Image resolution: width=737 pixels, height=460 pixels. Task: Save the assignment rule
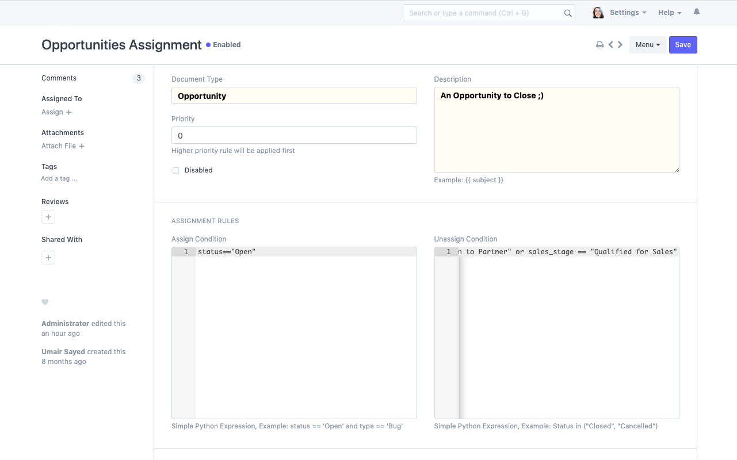coord(683,45)
